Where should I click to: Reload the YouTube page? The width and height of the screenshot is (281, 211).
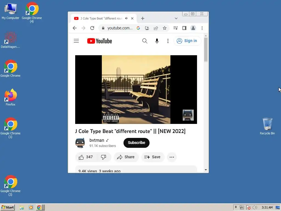point(92,28)
